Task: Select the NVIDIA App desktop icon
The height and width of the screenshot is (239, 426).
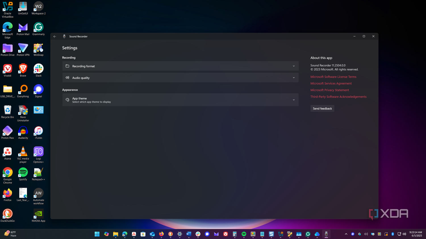Action: click(39, 216)
